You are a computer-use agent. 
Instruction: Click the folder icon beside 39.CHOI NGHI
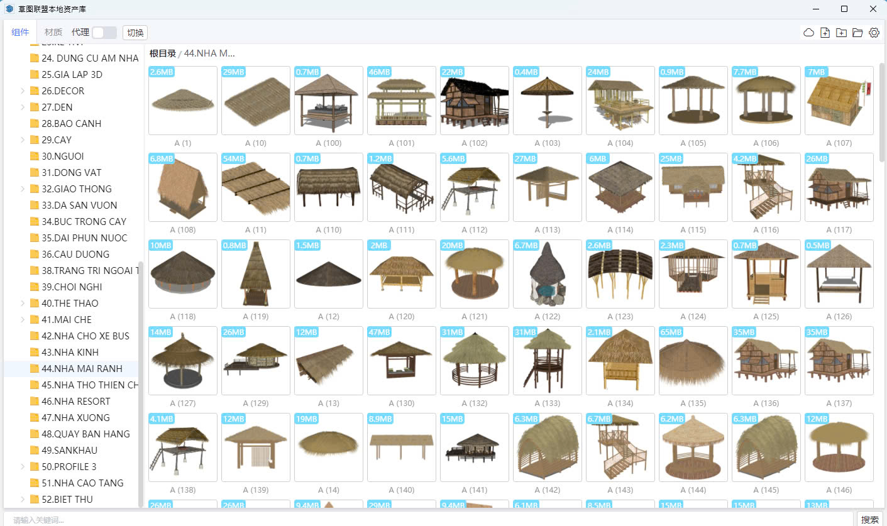[x=35, y=287]
